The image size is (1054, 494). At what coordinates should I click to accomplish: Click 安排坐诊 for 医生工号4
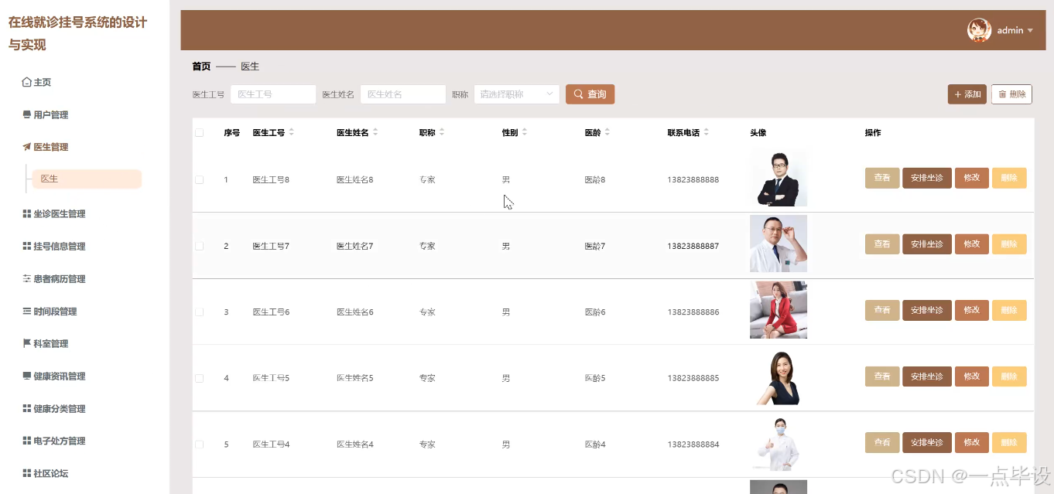pyautogui.click(x=927, y=443)
